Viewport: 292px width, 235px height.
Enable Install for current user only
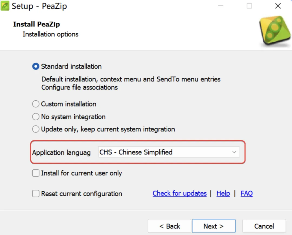click(36, 173)
